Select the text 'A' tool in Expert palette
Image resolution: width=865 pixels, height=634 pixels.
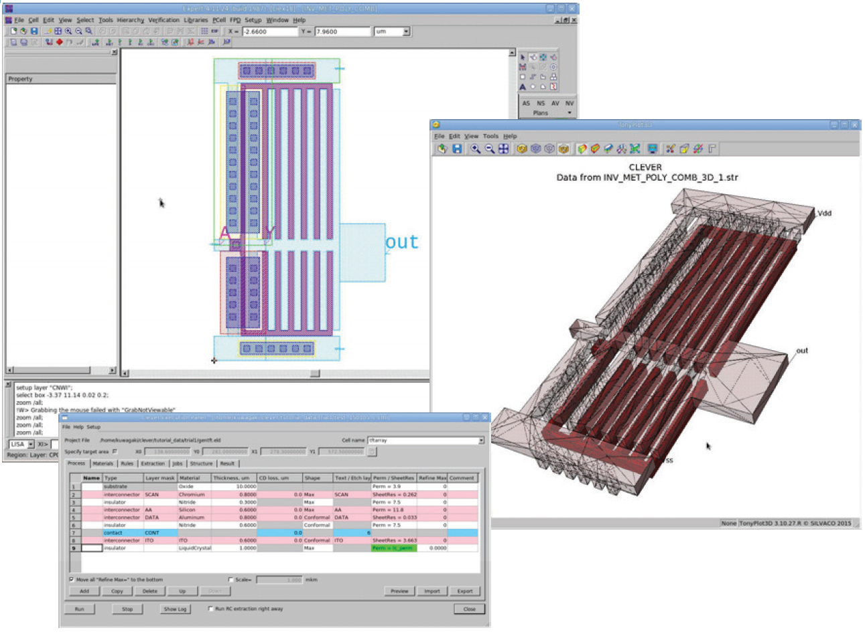point(523,87)
